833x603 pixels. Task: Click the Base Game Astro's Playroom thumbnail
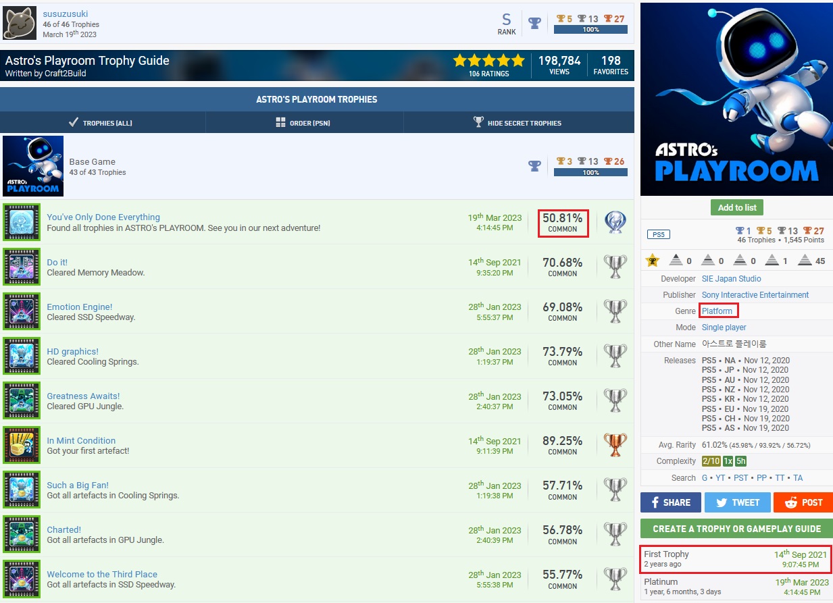(x=33, y=166)
